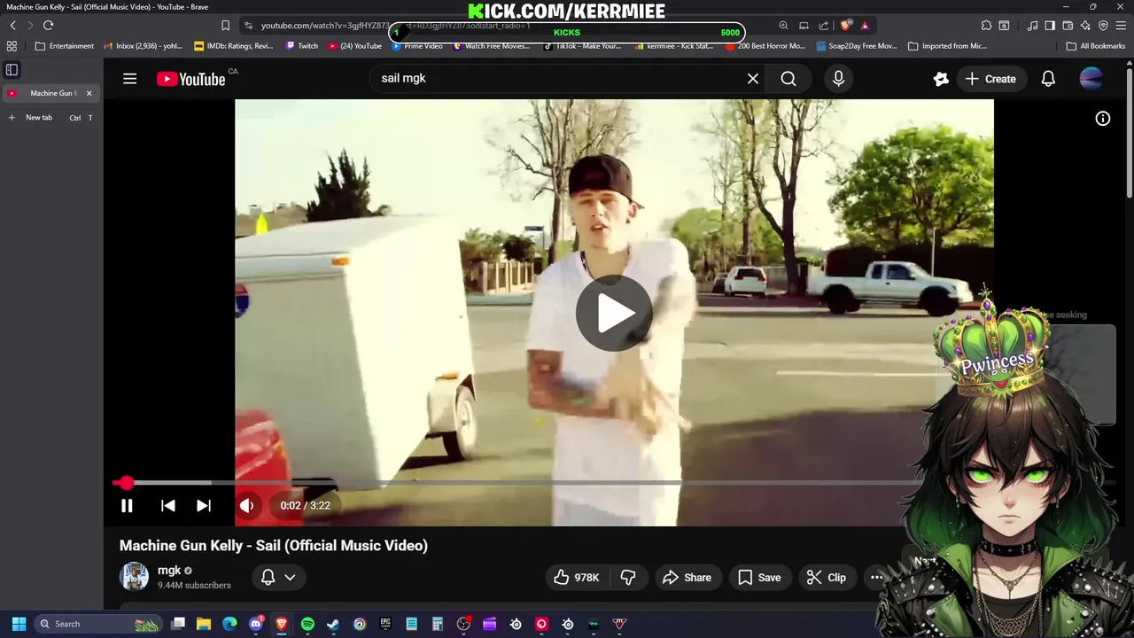
Task: Open notifications bell in YouTube header
Action: click(1048, 79)
